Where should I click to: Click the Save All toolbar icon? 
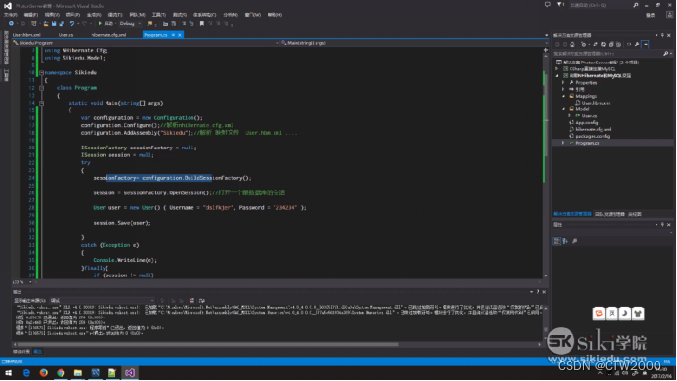point(62,24)
